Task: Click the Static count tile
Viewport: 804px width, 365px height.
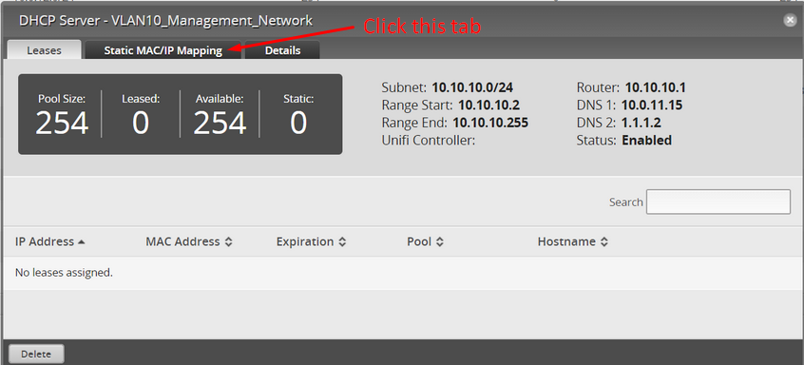Action: (298, 114)
